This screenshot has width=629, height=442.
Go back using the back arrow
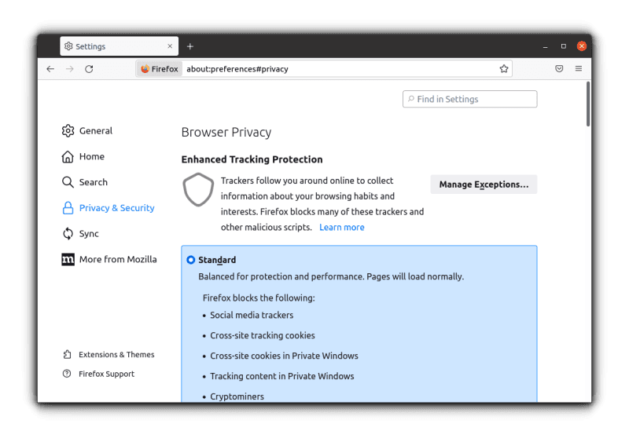pos(50,69)
